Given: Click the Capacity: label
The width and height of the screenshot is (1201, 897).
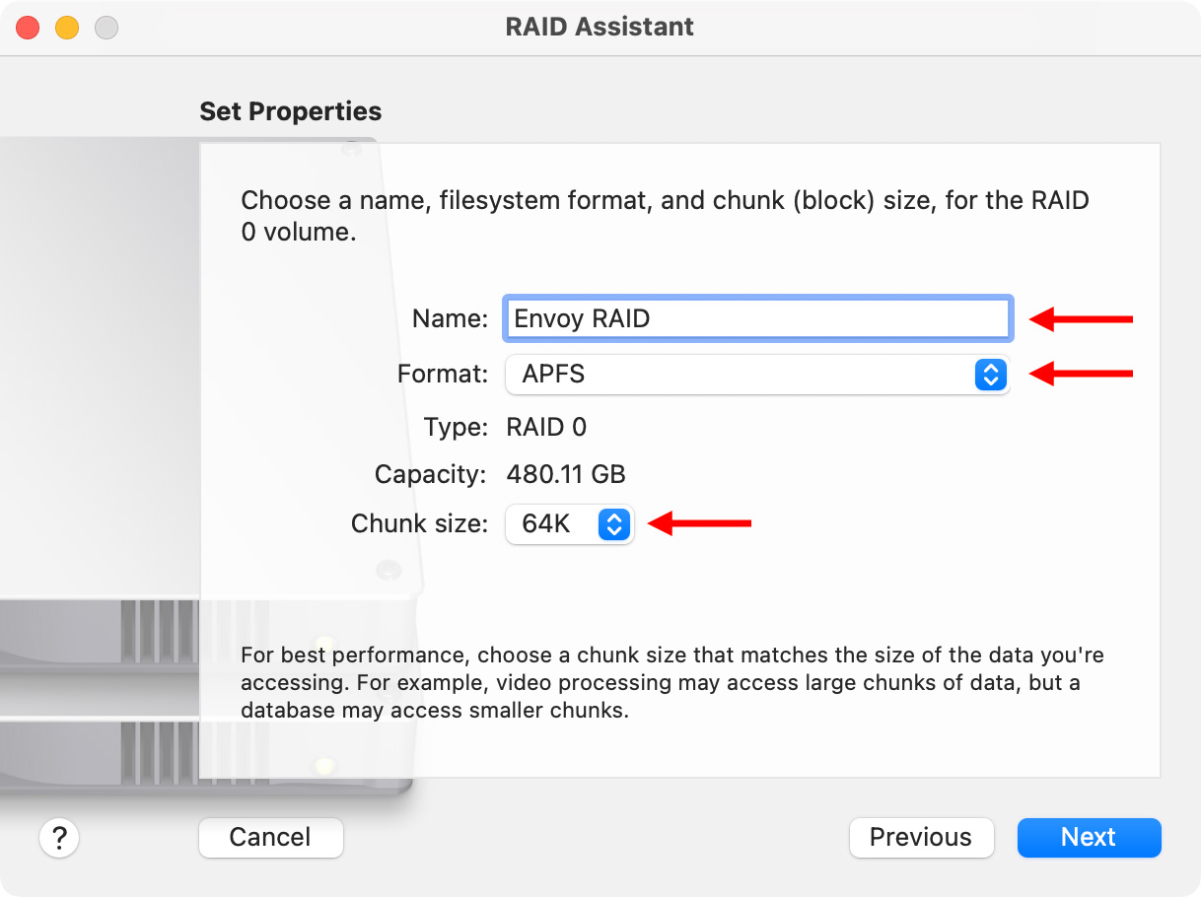Looking at the screenshot, I should 431,475.
